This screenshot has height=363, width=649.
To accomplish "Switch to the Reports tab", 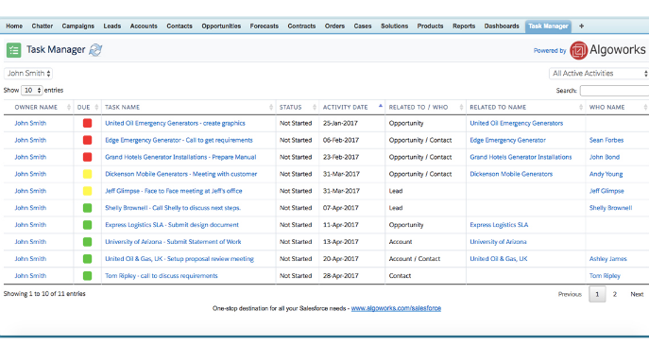I will tap(464, 26).
